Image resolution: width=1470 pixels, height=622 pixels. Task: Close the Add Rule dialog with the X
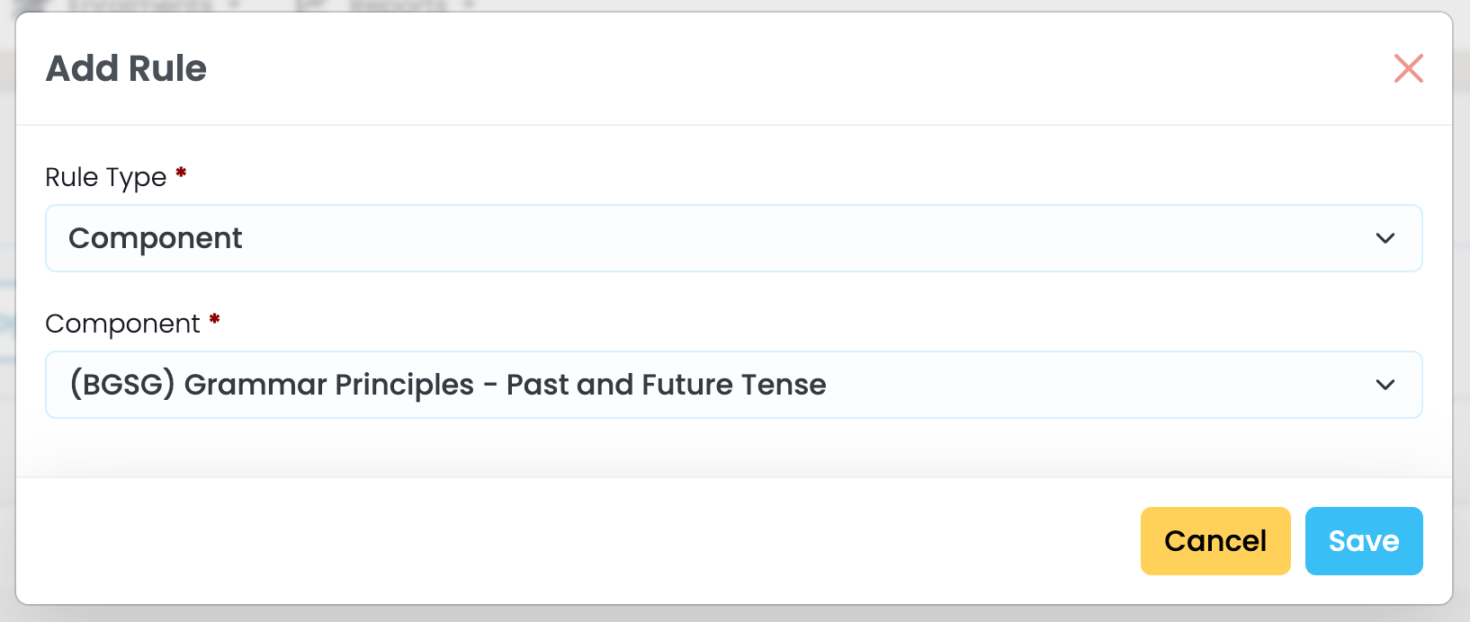[x=1408, y=68]
